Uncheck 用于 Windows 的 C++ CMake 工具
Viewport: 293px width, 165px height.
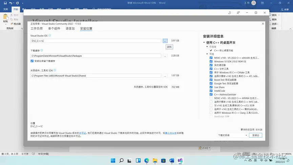[x=211, y=73]
